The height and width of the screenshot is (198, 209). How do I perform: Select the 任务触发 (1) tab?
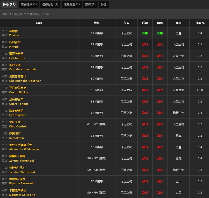click(71, 4)
